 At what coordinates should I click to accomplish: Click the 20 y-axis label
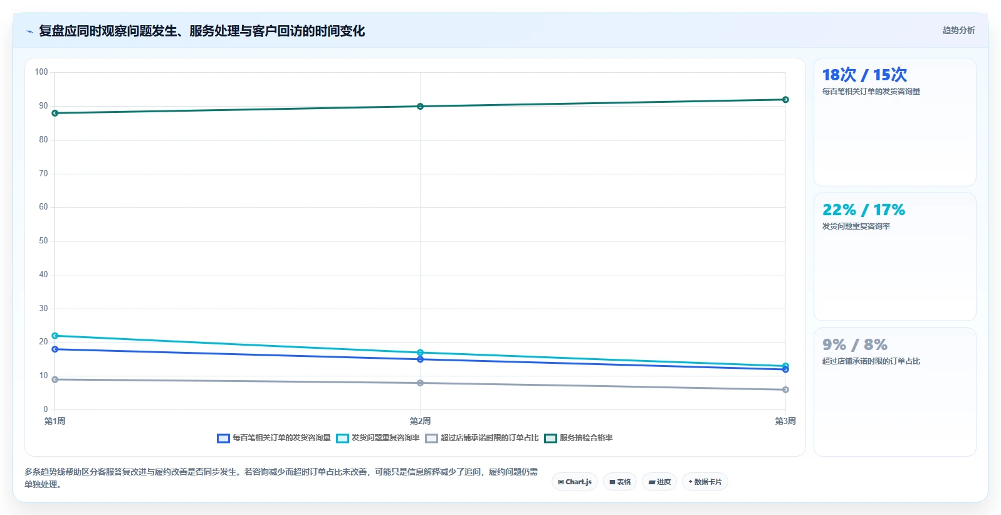click(43, 342)
